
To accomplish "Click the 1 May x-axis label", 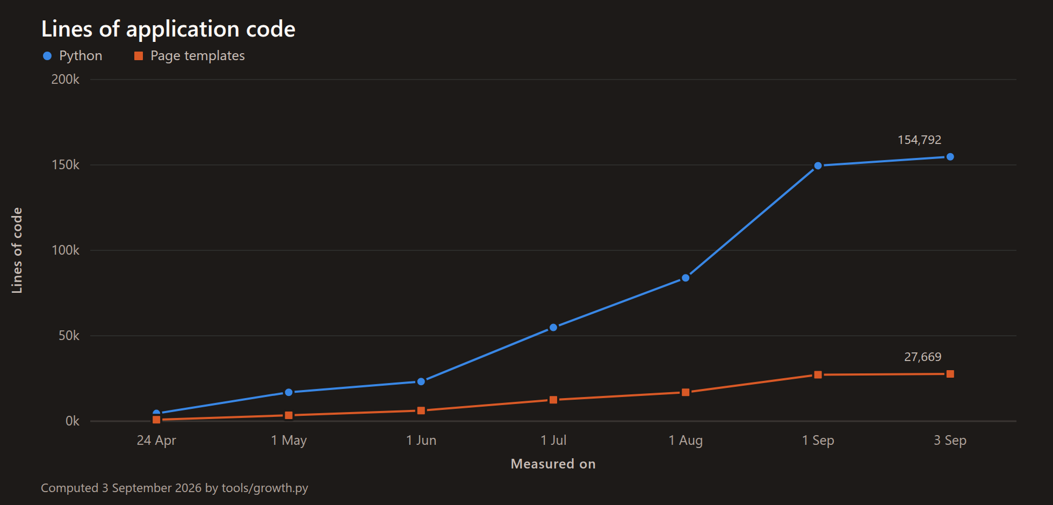I will (289, 441).
